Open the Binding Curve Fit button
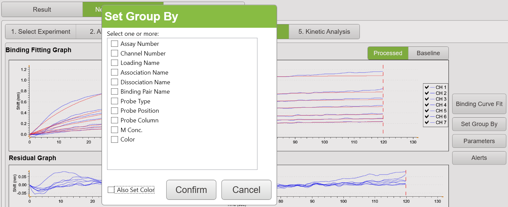The image size is (508, 207). click(x=479, y=104)
